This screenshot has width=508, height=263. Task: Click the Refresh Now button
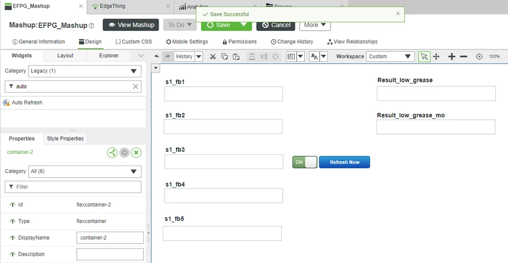tap(344, 162)
